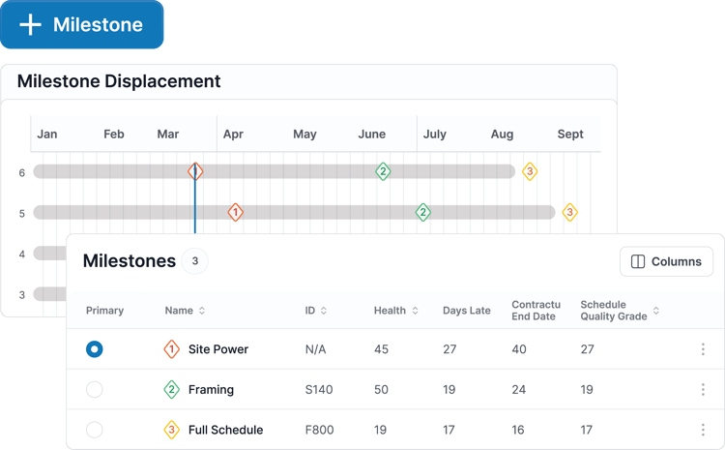Sort table by Health column arrows
The image size is (725, 450).
pos(416,311)
